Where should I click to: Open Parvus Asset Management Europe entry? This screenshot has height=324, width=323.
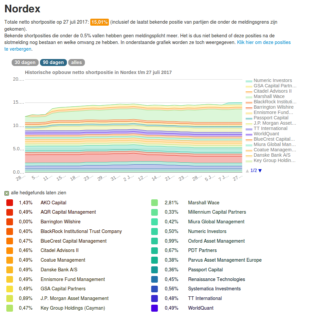point(225,260)
